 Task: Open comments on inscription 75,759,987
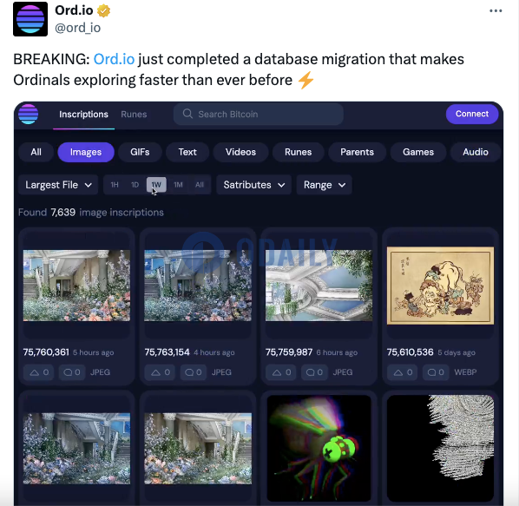pyautogui.click(x=314, y=372)
